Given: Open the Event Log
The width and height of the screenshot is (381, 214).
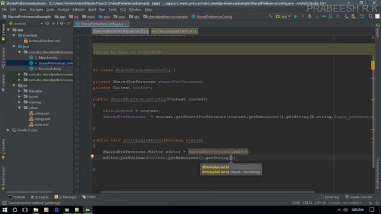Looking at the screenshot, I should pos(329,197).
